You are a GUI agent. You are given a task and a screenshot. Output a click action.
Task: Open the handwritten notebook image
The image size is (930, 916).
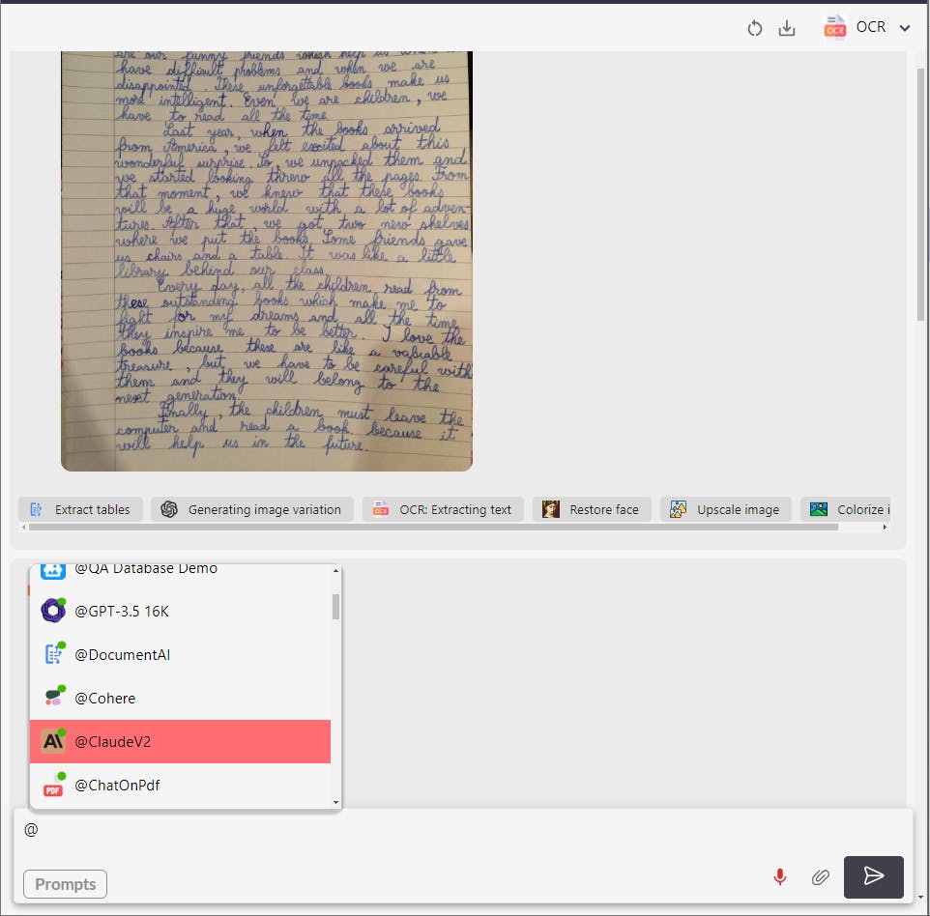(267, 261)
